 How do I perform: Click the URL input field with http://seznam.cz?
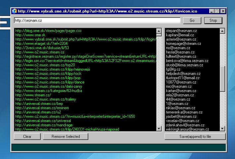(97, 20)
